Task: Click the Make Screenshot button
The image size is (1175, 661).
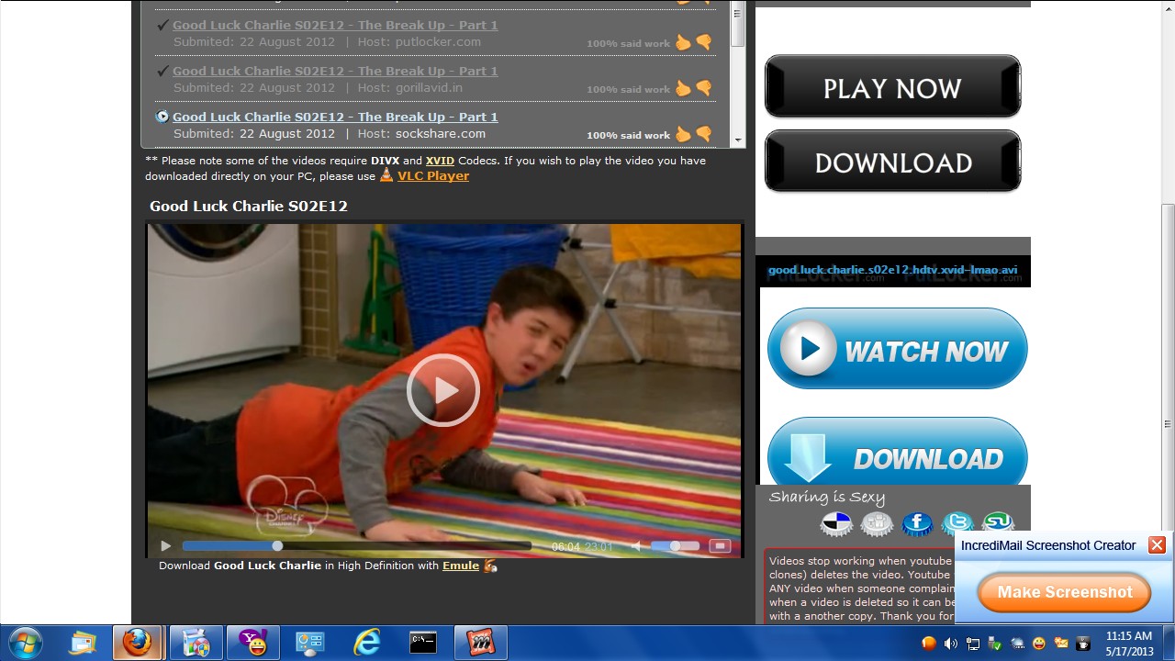Action: [1064, 592]
